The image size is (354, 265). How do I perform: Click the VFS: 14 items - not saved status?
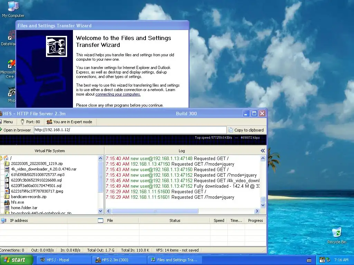(177, 250)
